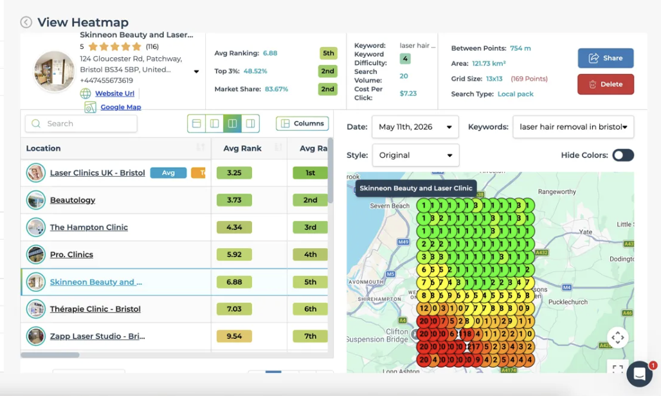The width and height of the screenshot is (661, 396).
Task: Click the business phone number +447455673619
Action: click(x=106, y=80)
